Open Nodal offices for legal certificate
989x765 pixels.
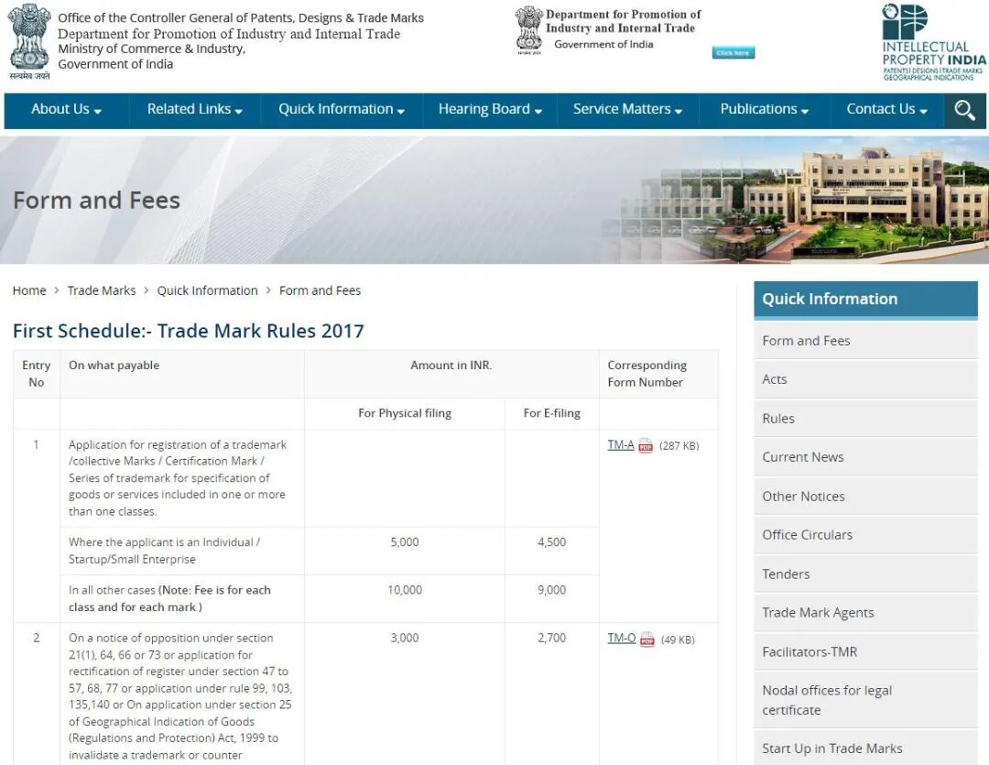coord(865,700)
